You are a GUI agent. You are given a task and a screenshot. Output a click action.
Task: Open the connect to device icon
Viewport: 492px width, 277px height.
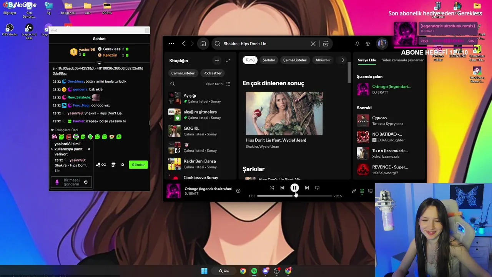pyautogui.click(x=370, y=191)
